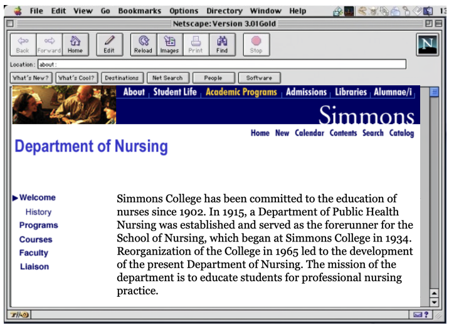
Task: Open the Go menu
Action: point(105,11)
